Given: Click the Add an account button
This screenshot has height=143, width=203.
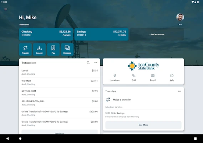Looking at the screenshot, I should [157, 34].
